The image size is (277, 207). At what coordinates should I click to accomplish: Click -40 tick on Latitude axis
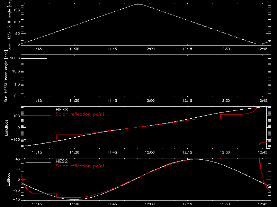tap(16, 200)
